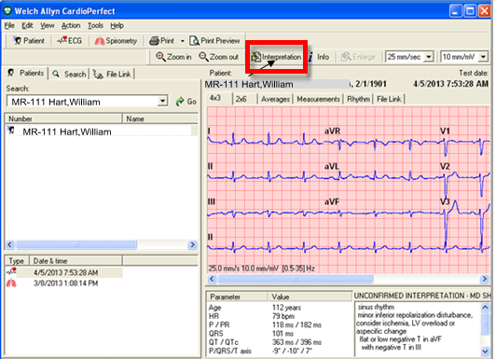The width and height of the screenshot is (496, 359).
Task: Click the lungs spirometry icon in test list
Action: 11,283
